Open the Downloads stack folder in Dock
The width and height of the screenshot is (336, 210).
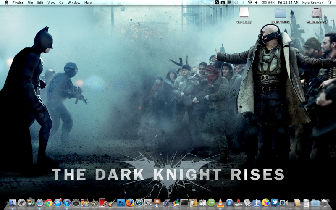[315, 203]
